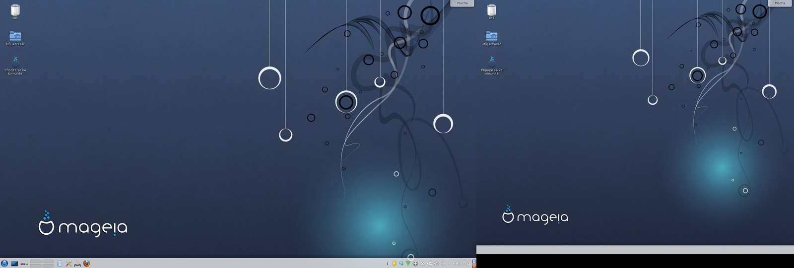The image size is (794, 268).
Task: Click the round display settings tray icon
Action: (415, 264)
